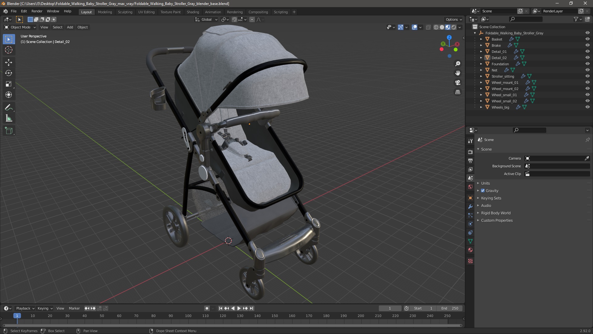Hide the Net object

click(587, 70)
